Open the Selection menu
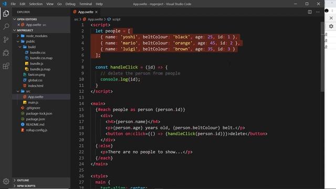Image resolution: width=336 pixels, height=189 pixels. pyautogui.click(x=36, y=4)
